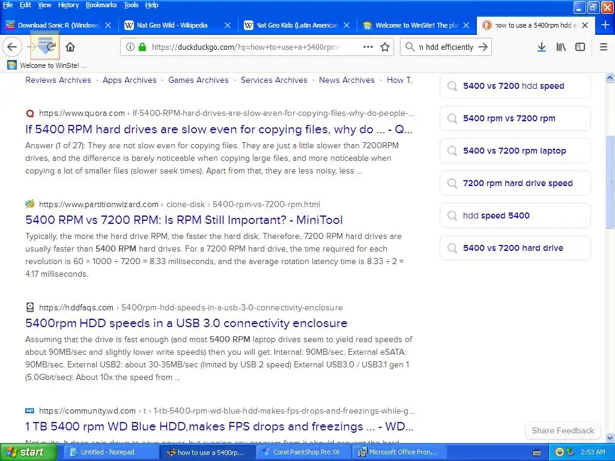Open the Help menu
The height and width of the screenshot is (461, 615).
coord(151,5)
